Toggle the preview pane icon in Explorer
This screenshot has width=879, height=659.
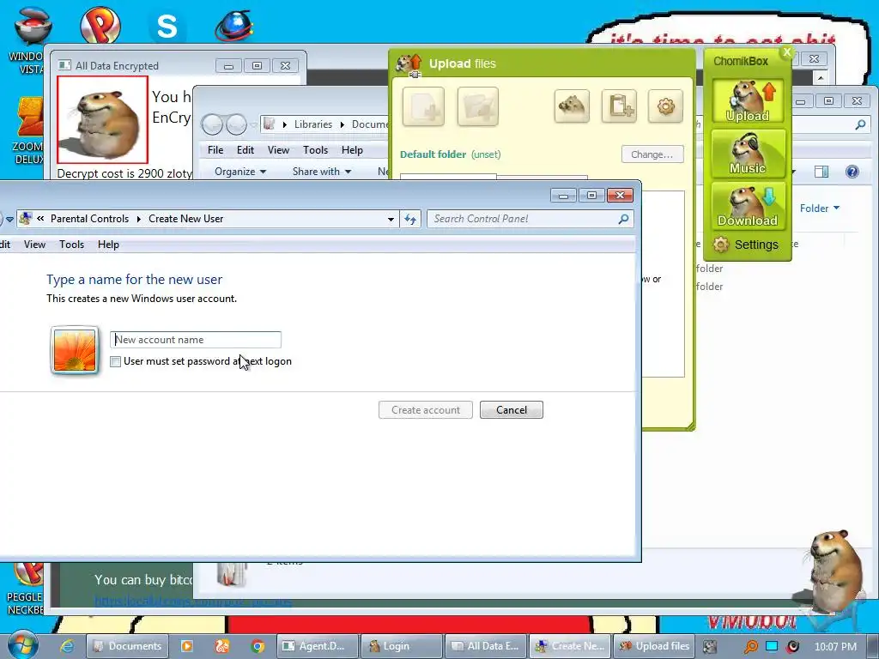pyautogui.click(x=821, y=172)
